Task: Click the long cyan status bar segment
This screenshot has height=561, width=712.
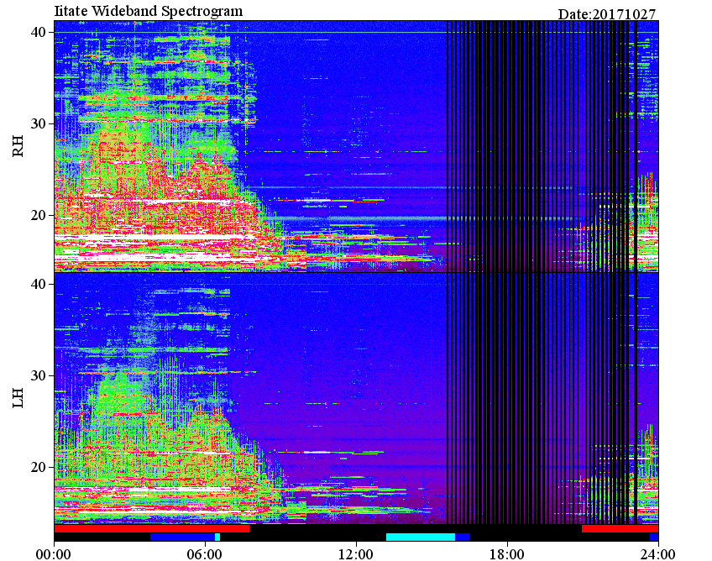Action: point(421,537)
